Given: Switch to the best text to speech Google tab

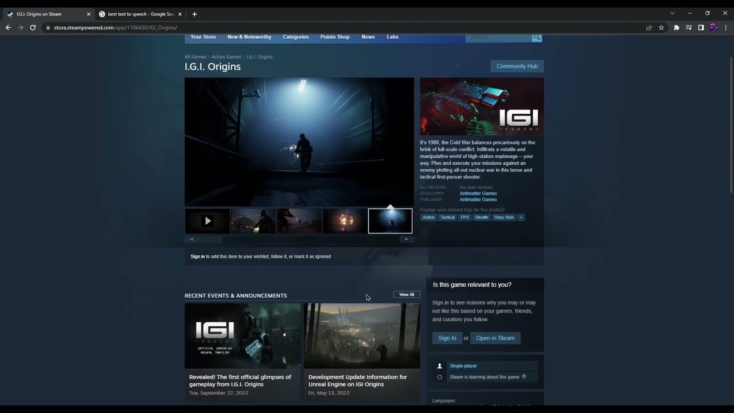Looking at the screenshot, I should 140,14.
